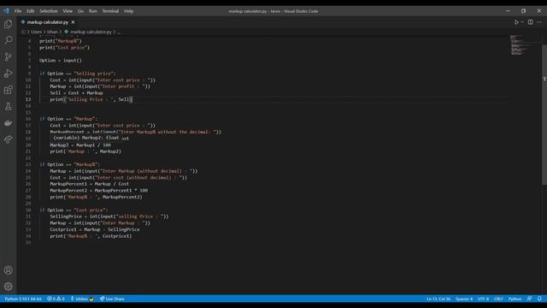Expand the run button dropdown arrow

pyautogui.click(x=522, y=22)
